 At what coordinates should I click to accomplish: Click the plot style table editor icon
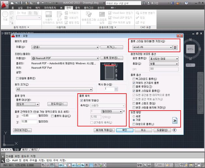coord(175,47)
